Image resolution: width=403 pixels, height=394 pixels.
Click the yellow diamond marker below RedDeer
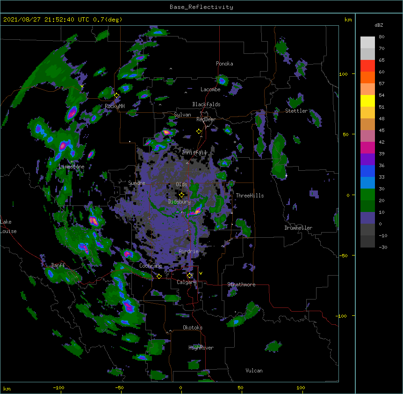[x=199, y=131]
